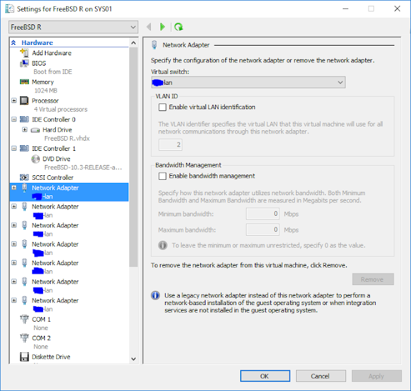The height and width of the screenshot is (391, 411).
Task: Select the Diskette Drive tree item
Action: tap(51, 357)
